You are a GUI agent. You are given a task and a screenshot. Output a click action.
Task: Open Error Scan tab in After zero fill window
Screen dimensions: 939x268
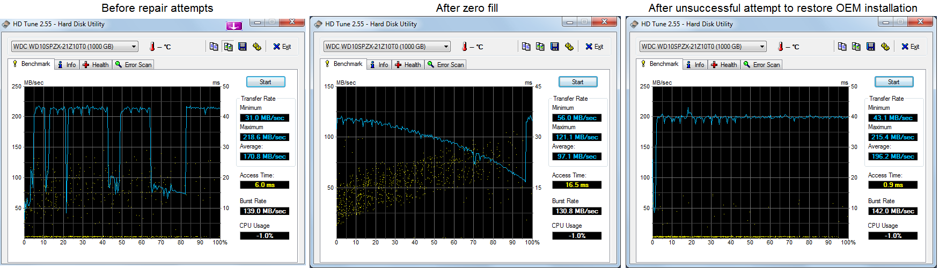pyautogui.click(x=445, y=65)
